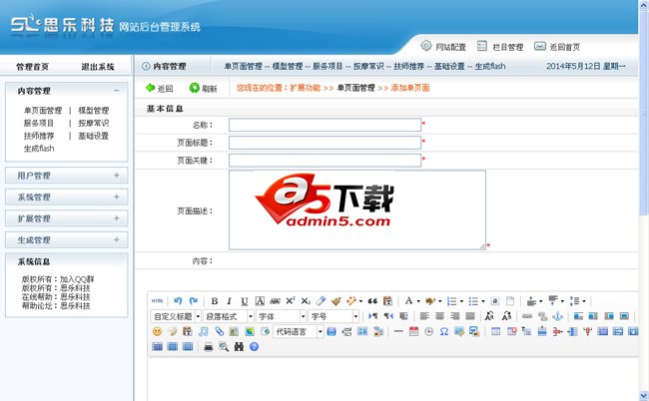This screenshot has height=401, width=649.
Task: Insert the date with the calendar icon
Action: click(x=413, y=331)
